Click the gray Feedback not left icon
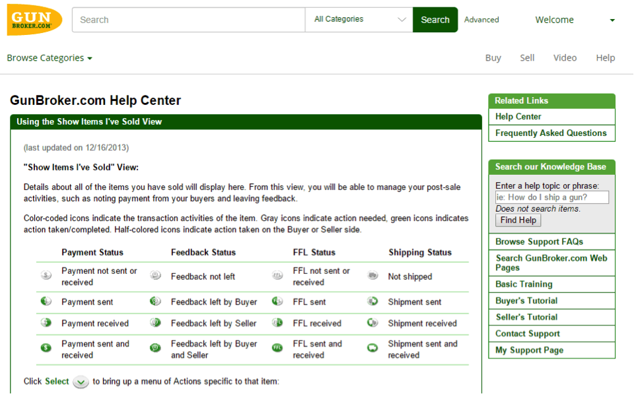The image size is (634, 394). 155,276
